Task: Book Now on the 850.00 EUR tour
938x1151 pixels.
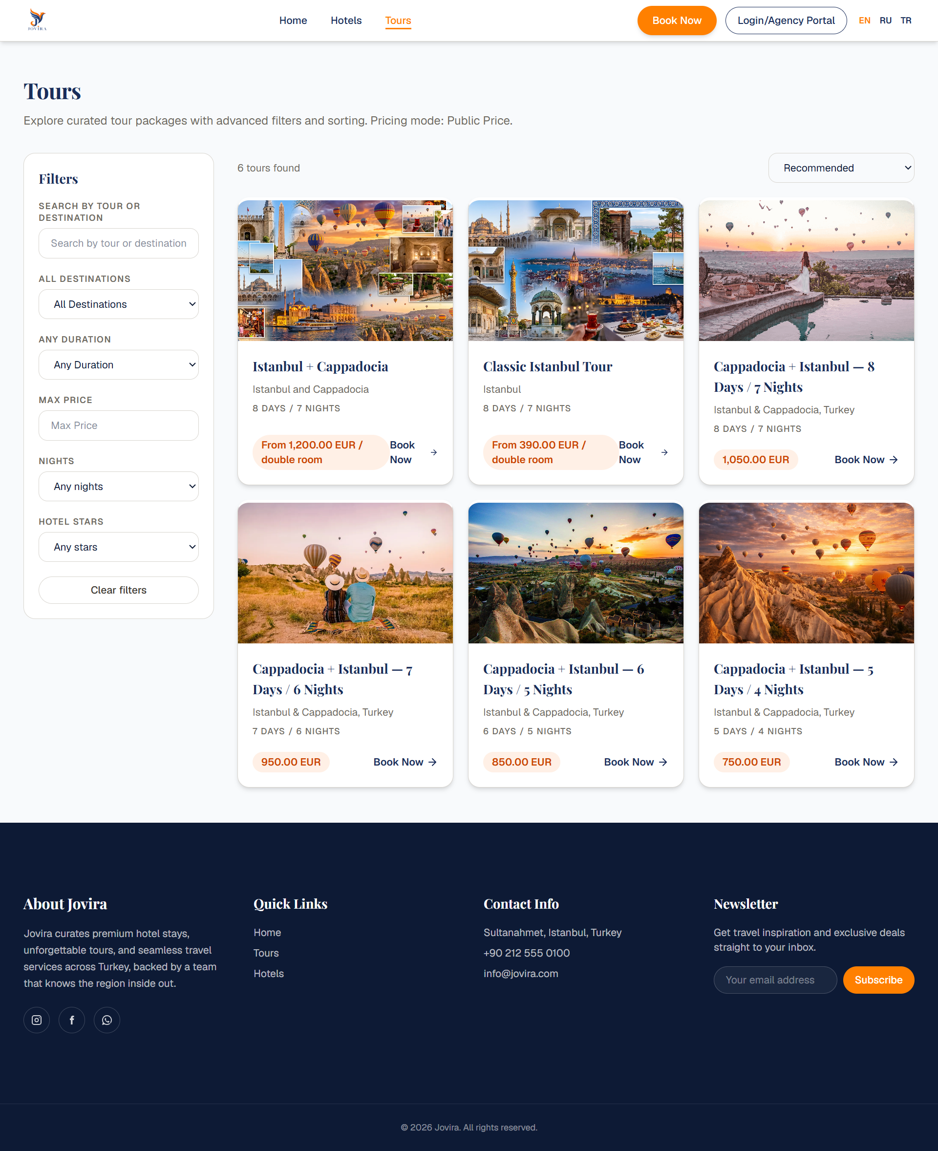Action: [636, 762]
